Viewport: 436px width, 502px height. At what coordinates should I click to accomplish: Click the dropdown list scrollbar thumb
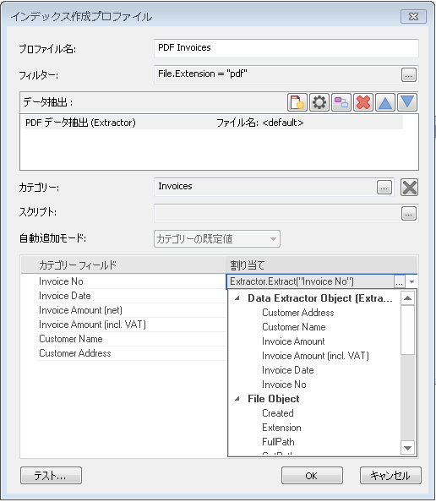tap(407, 330)
